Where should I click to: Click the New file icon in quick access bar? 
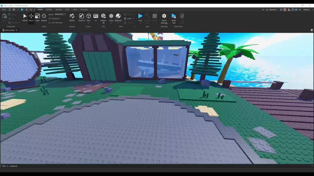tap(9, 10)
